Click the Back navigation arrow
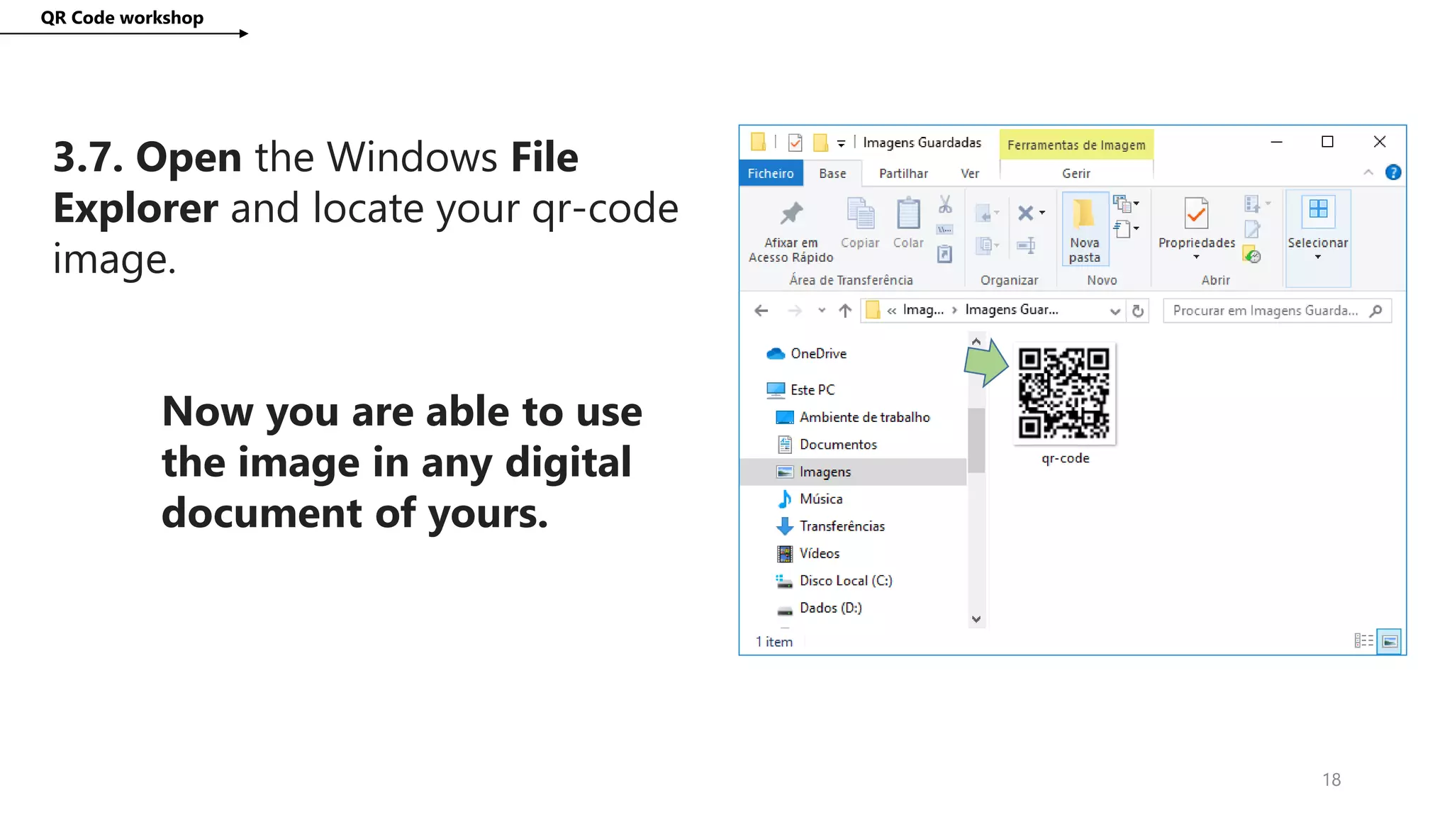Viewport: 1452px width, 817px height. point(761,311)
